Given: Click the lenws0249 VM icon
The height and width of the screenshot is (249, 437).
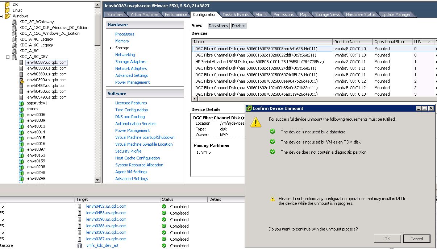Looking at the screenshot, I should (21, 178).
